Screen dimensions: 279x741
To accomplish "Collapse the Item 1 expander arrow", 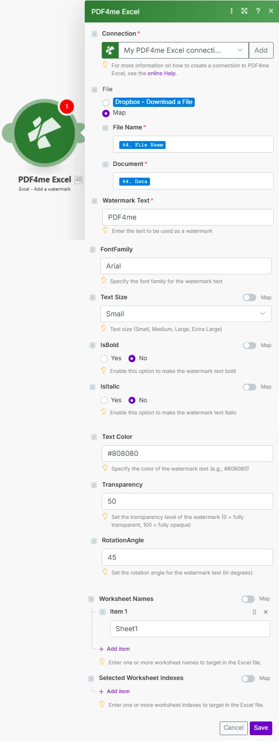I will [x=102, y=612].
